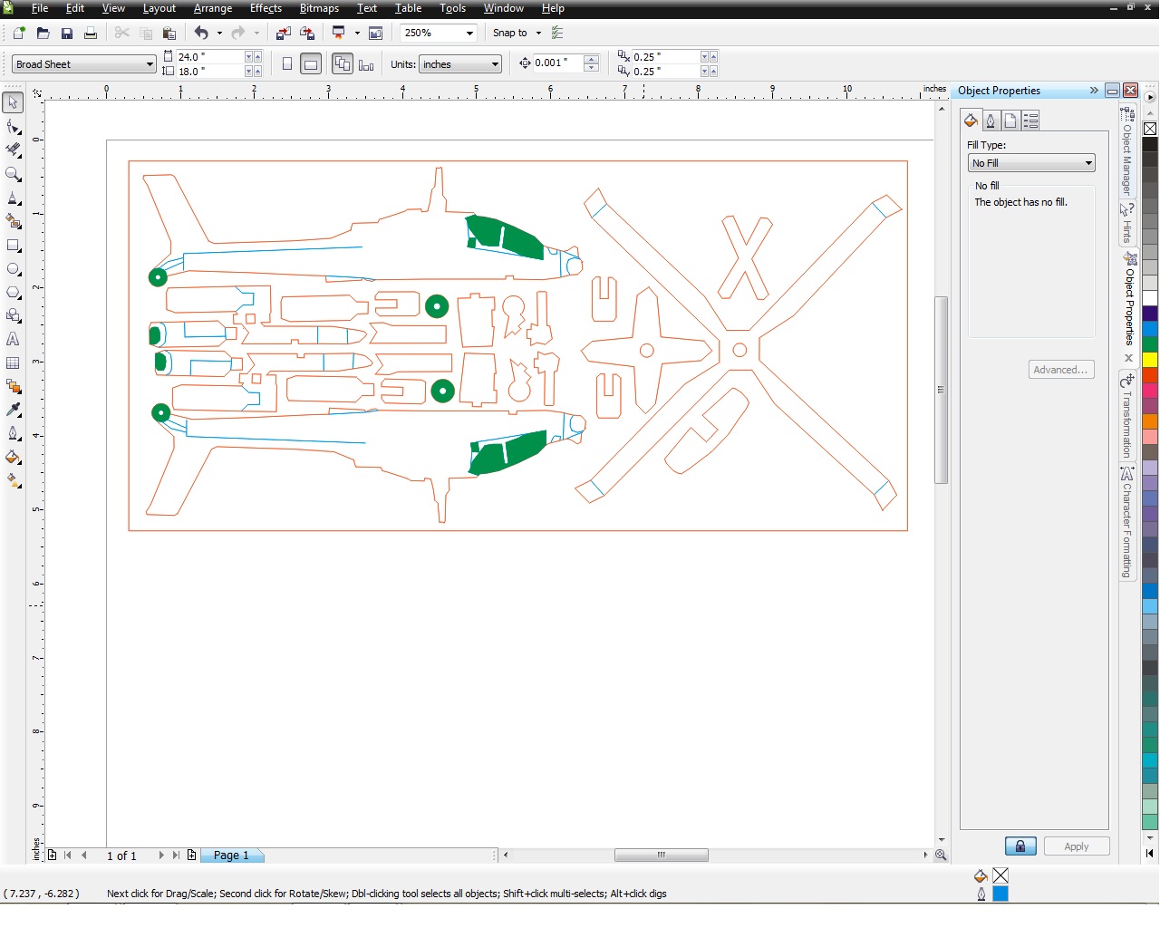
Task: Select the Table tool
Action: coord(14,362)
